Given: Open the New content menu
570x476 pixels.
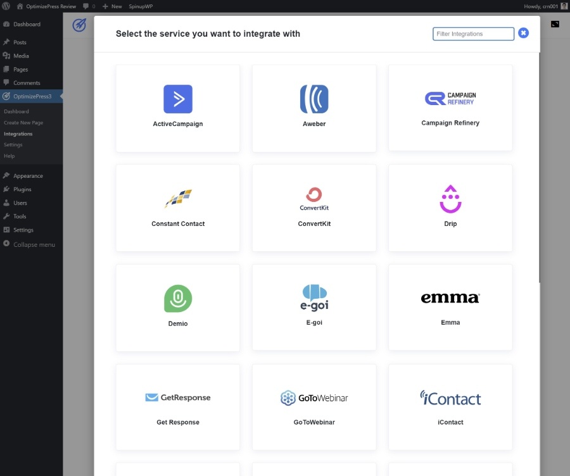Looking at the screenshot, I should 112,6.
